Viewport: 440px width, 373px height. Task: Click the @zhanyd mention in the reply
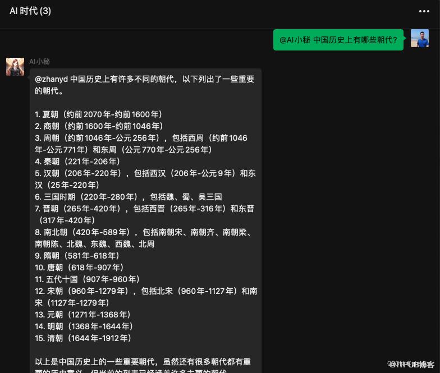pos(52,79)
